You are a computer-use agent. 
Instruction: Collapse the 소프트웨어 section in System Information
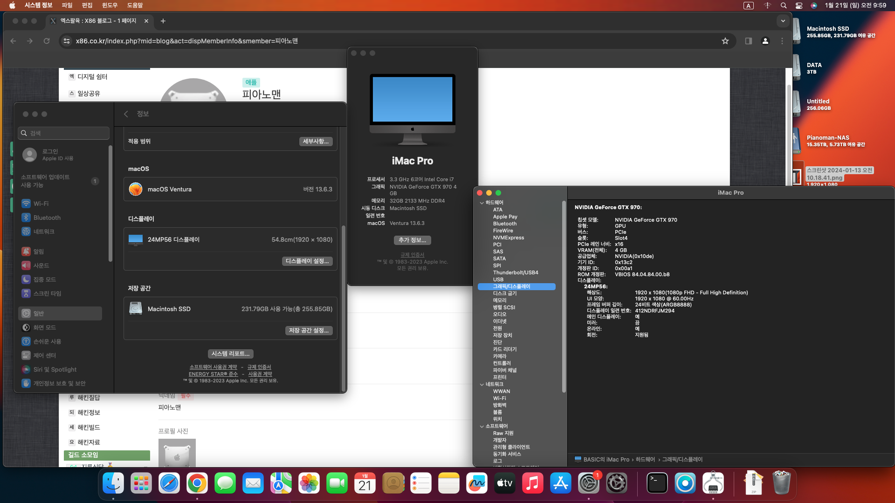click(482, 426)
